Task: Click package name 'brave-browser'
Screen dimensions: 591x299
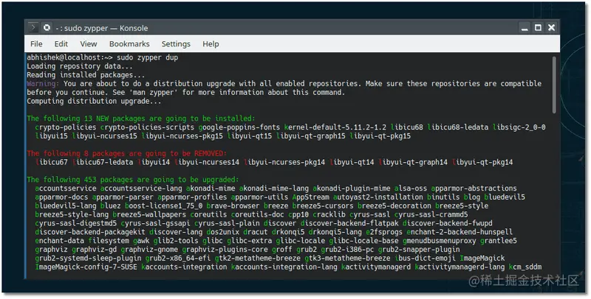Action: click(x=233, y=206)
